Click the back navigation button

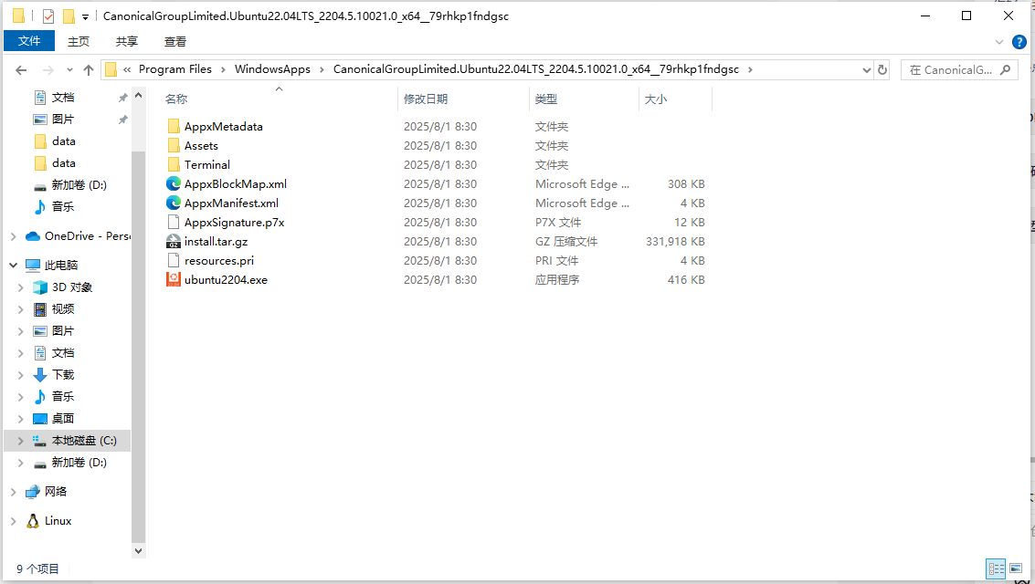(20, 68)
